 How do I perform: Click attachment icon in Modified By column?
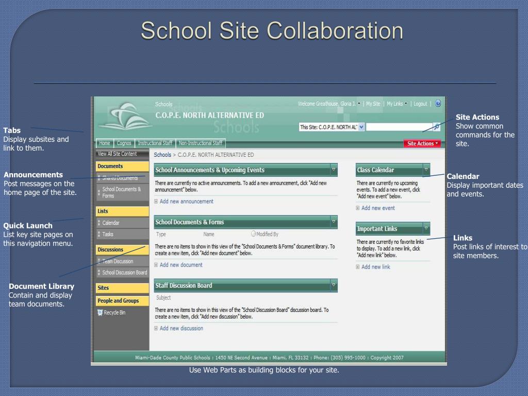(253, 234)
